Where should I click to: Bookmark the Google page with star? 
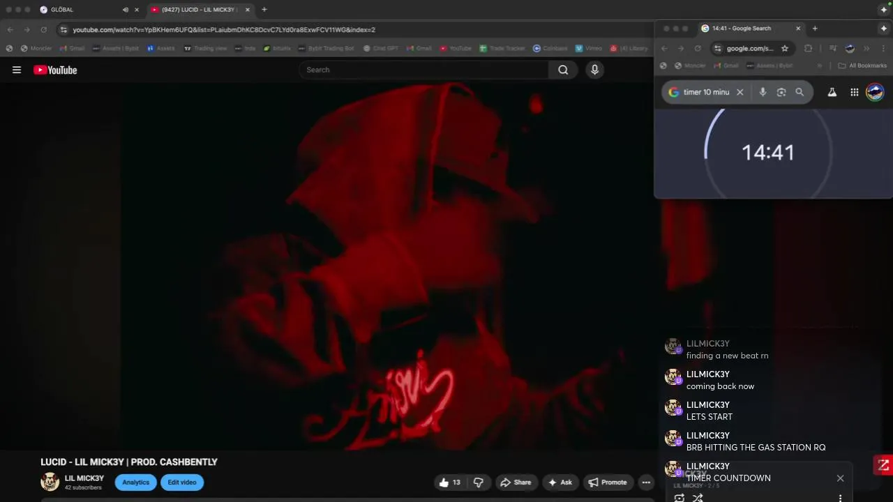[785, 49]
